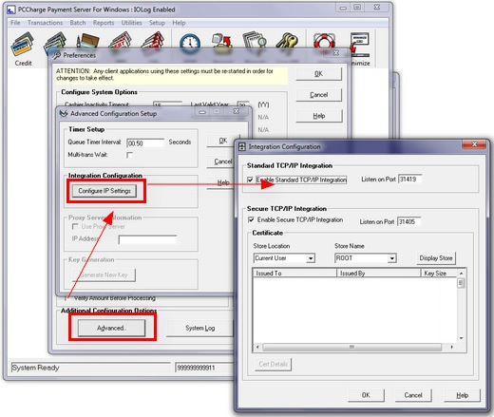494x417 pixels.
Task: Click the Proxy IP Address field
Action: 147,239
